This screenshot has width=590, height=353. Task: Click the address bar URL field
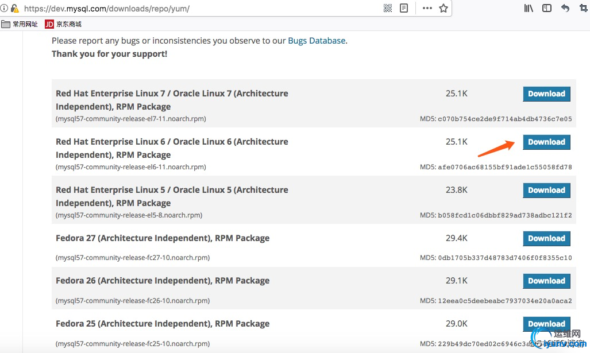(x=201, y=9)
